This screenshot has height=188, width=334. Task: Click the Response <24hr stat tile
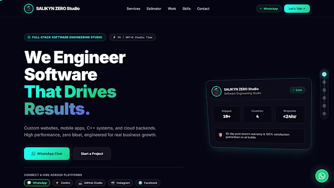click(x=290, y=114)
